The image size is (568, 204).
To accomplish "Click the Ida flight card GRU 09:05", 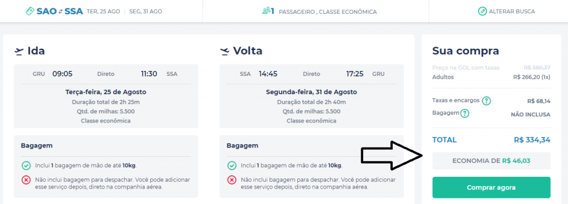I will click(x=106, y=96).
